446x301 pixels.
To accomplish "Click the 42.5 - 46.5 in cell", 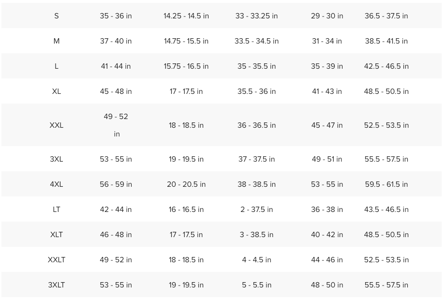I will (387, 66).
